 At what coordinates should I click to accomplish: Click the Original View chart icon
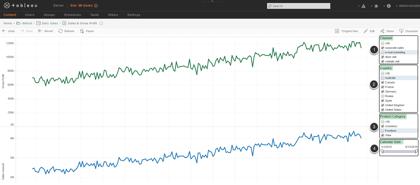[337, 31]
